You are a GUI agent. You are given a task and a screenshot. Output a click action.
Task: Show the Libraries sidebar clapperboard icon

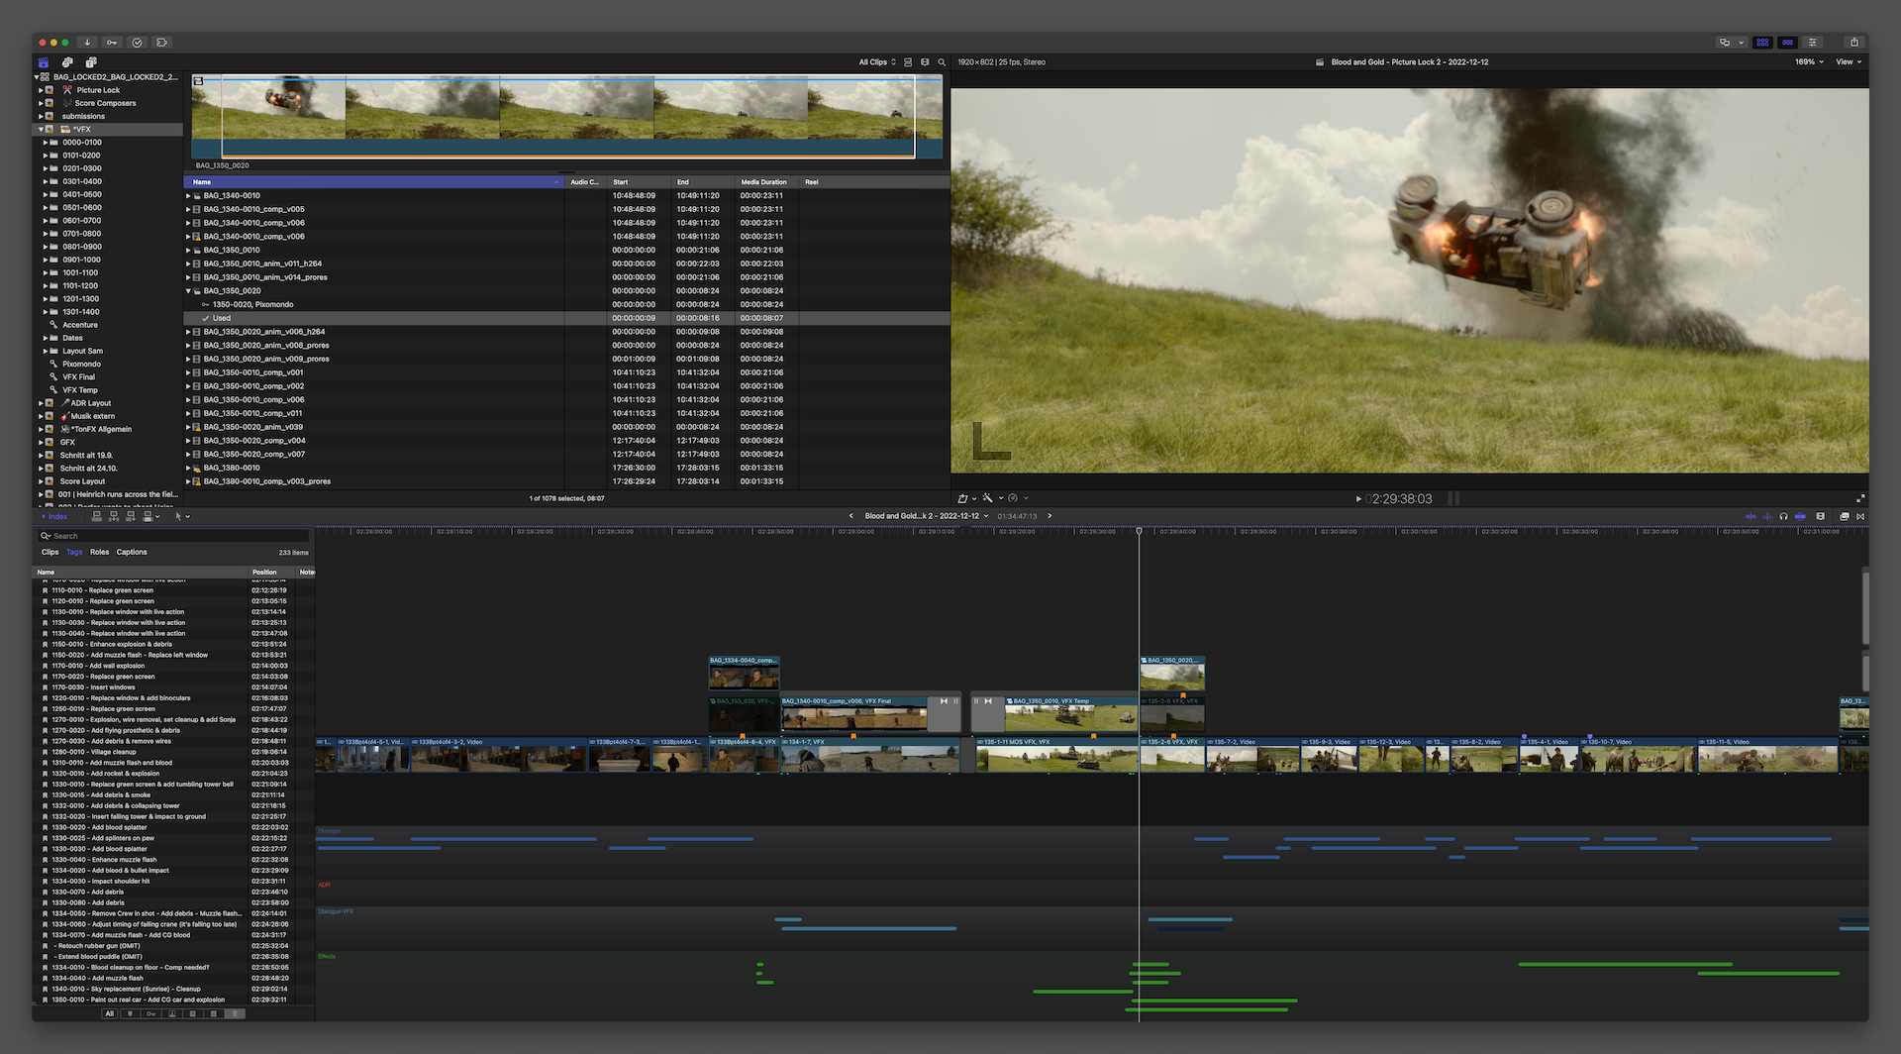[x=44, y=62]
